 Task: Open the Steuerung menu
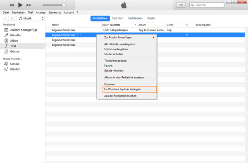pos(55,12)
